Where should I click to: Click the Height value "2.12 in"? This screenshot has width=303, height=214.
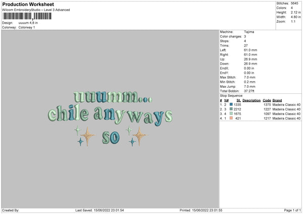295,12
